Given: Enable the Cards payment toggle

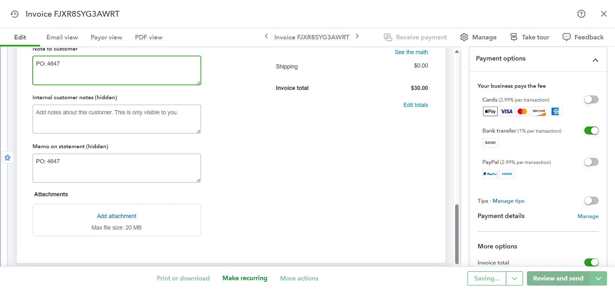Looking at the screenshot, I should point(591,100).
